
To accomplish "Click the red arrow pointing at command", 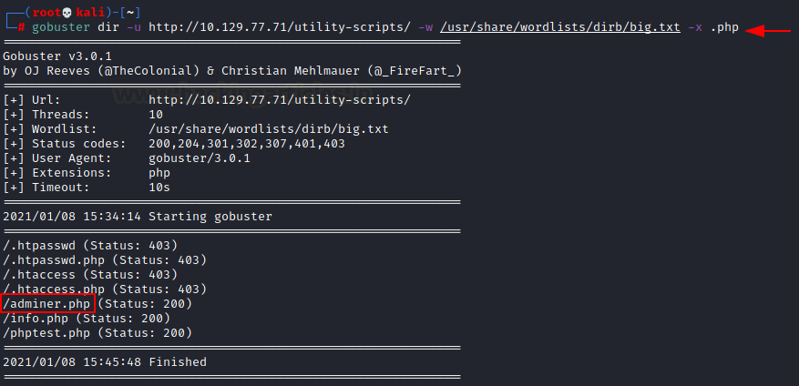I will [768, 31].
